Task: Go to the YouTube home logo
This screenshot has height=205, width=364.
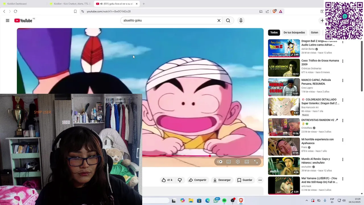Action: tap(23, 20)
